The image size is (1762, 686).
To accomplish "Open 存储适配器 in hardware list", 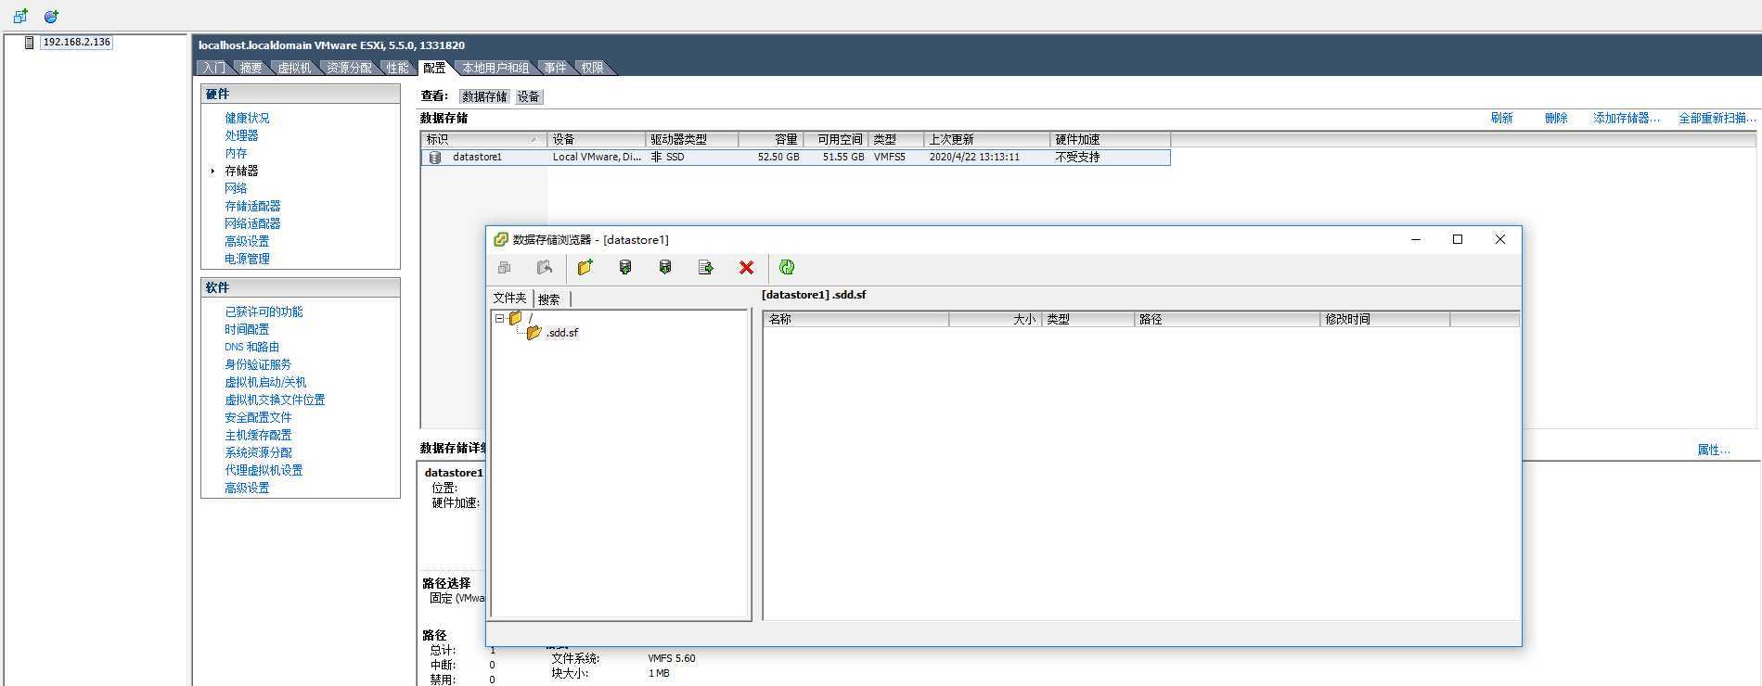I will click(x=252, y=206).
